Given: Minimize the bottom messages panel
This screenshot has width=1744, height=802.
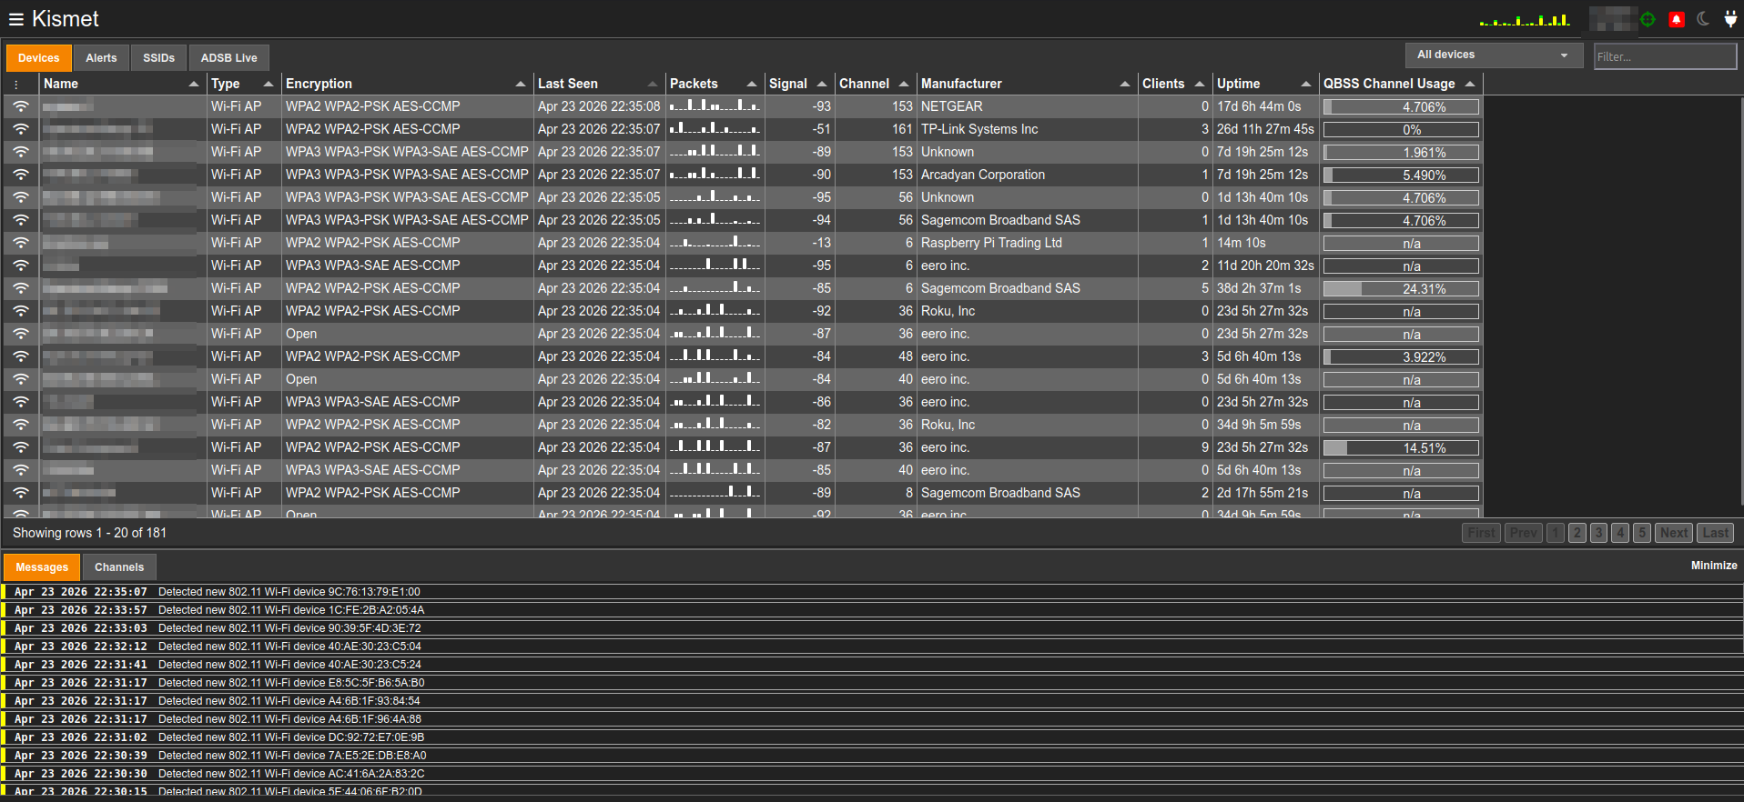Looking at the screenshot, I should pos(1713,566).
